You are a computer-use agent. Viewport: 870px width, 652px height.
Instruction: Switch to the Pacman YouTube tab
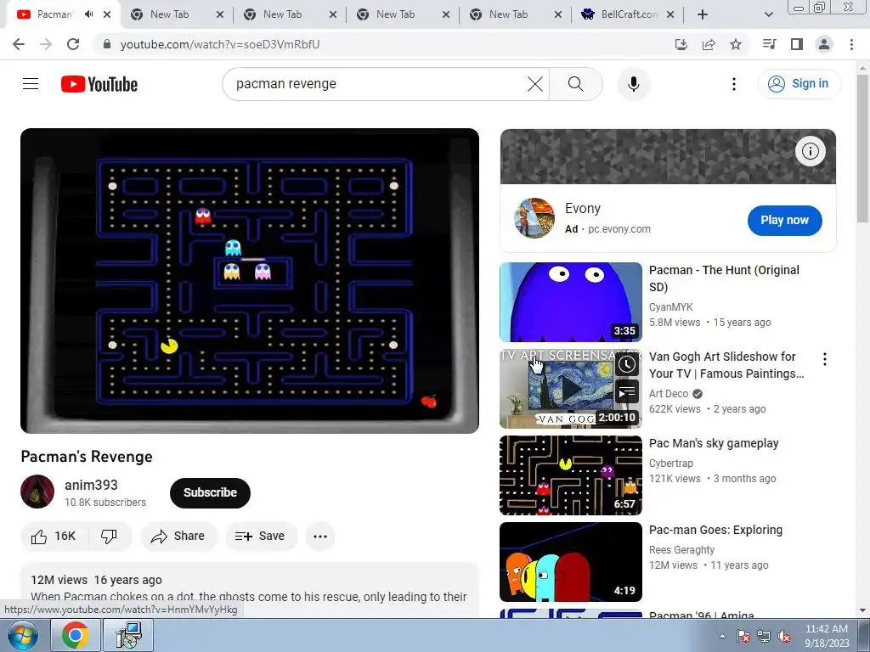55,14
